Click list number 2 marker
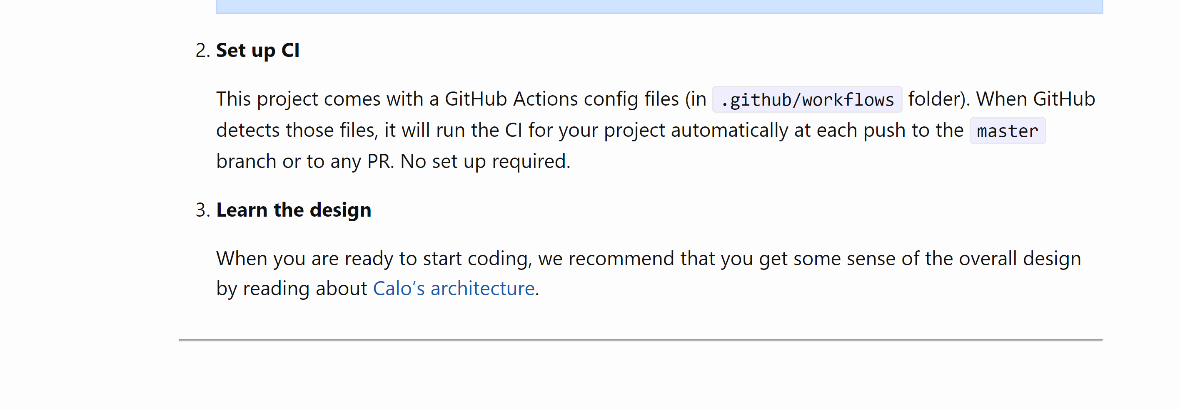This screenshot has height=410, width=1180. coord(202,50)
